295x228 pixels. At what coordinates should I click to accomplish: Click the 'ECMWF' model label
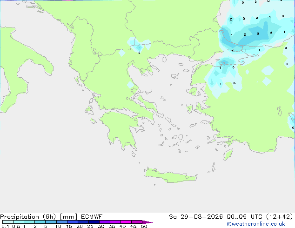tap(92, 217)
